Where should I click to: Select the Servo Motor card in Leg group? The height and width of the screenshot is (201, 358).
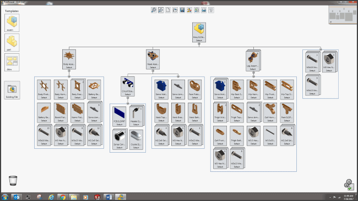point(220,89)
